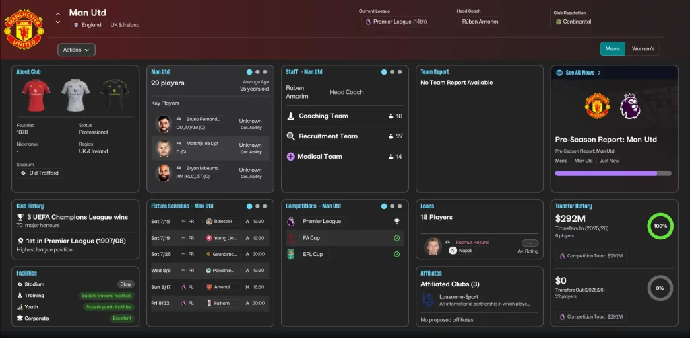The height and width of the screenshot is (338, 690).
Task: Go to the next club with down chevron
Action: click(58, 22)
